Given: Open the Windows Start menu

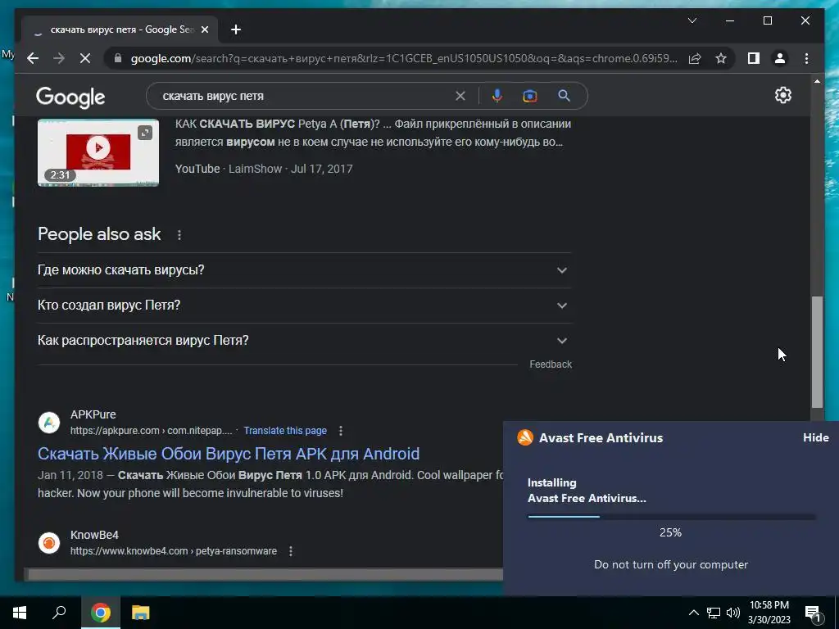Looking at the screenshot, I should point(20,613).
